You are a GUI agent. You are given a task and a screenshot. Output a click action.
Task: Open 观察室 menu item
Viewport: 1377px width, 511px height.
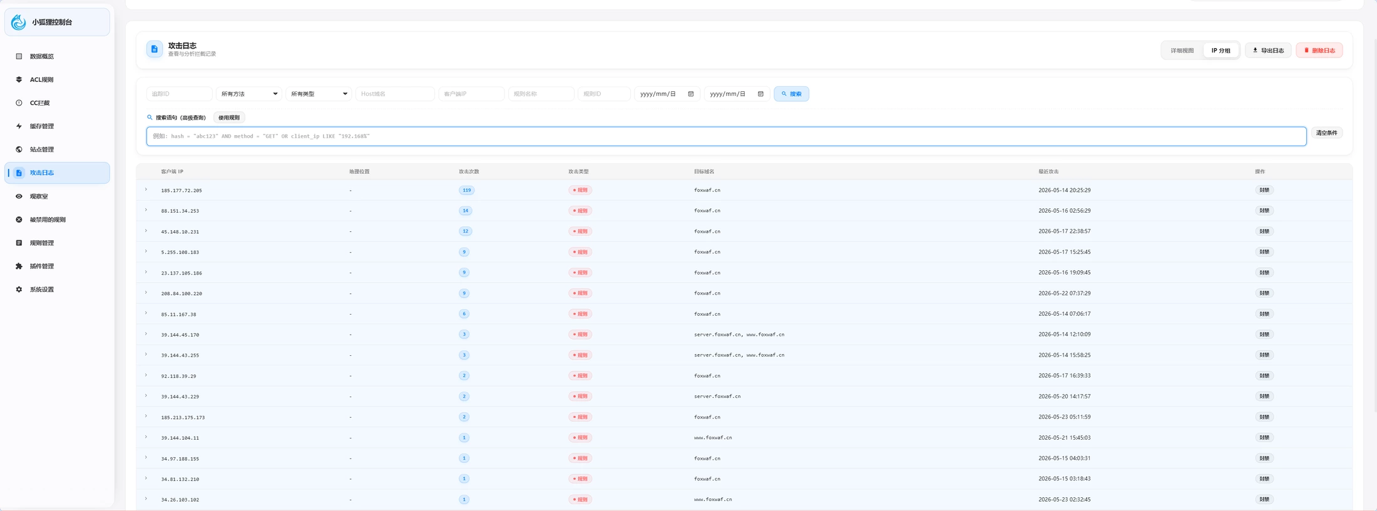tap(57, 196)
